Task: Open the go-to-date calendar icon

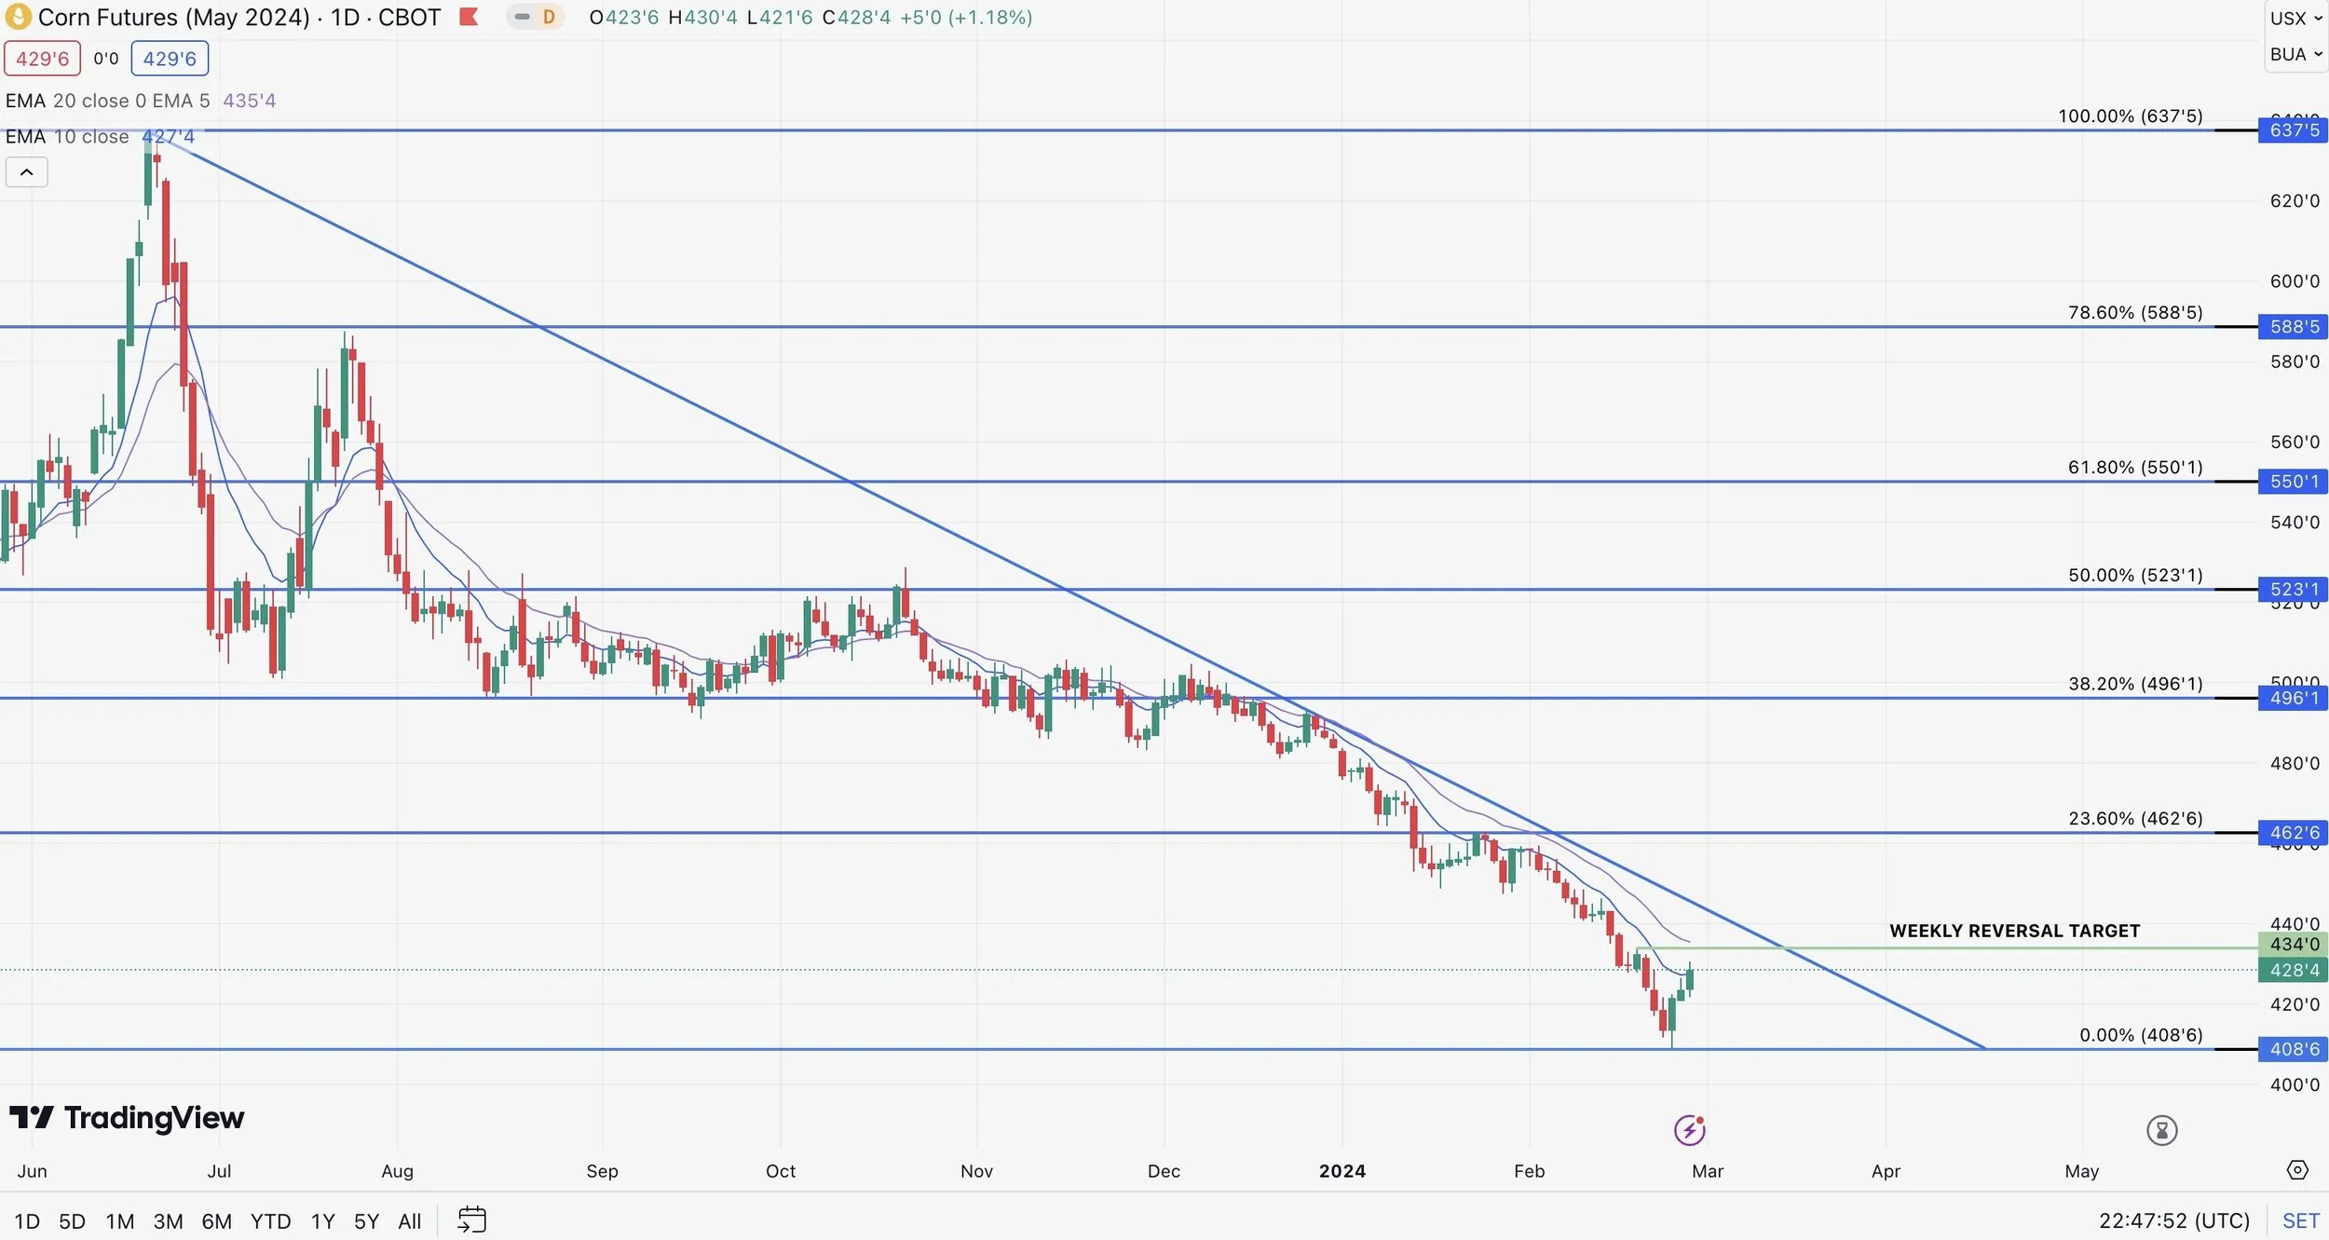Action: pos(472,1220)
